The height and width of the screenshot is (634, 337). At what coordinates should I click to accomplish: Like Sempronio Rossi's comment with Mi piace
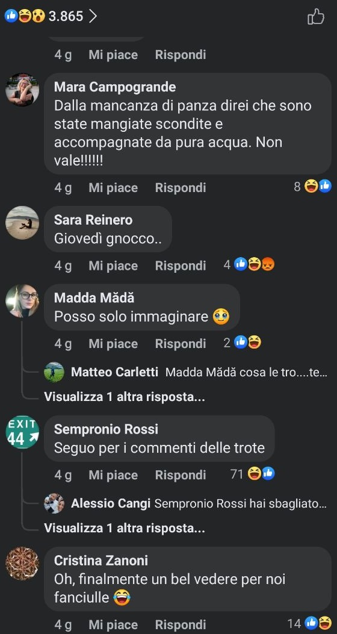tap(113, 474)
